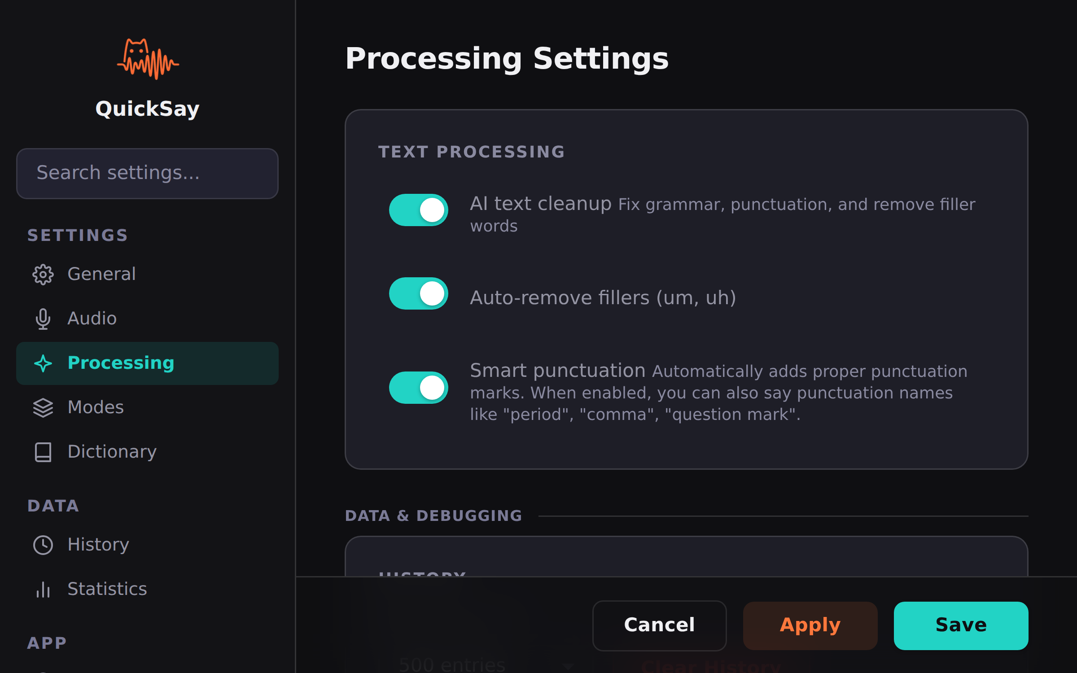This screenshot has height=673, width=1077.
Task: Click the clock icon beside History
Action: pos(43,545)
